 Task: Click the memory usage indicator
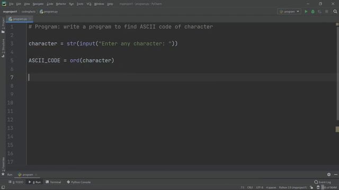(x=329, y=188)
